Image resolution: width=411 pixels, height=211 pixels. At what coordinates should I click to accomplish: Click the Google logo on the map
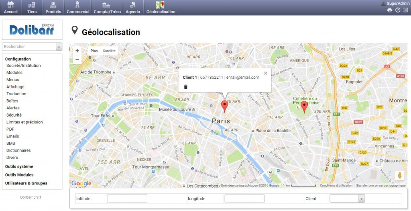coord(81,183)
